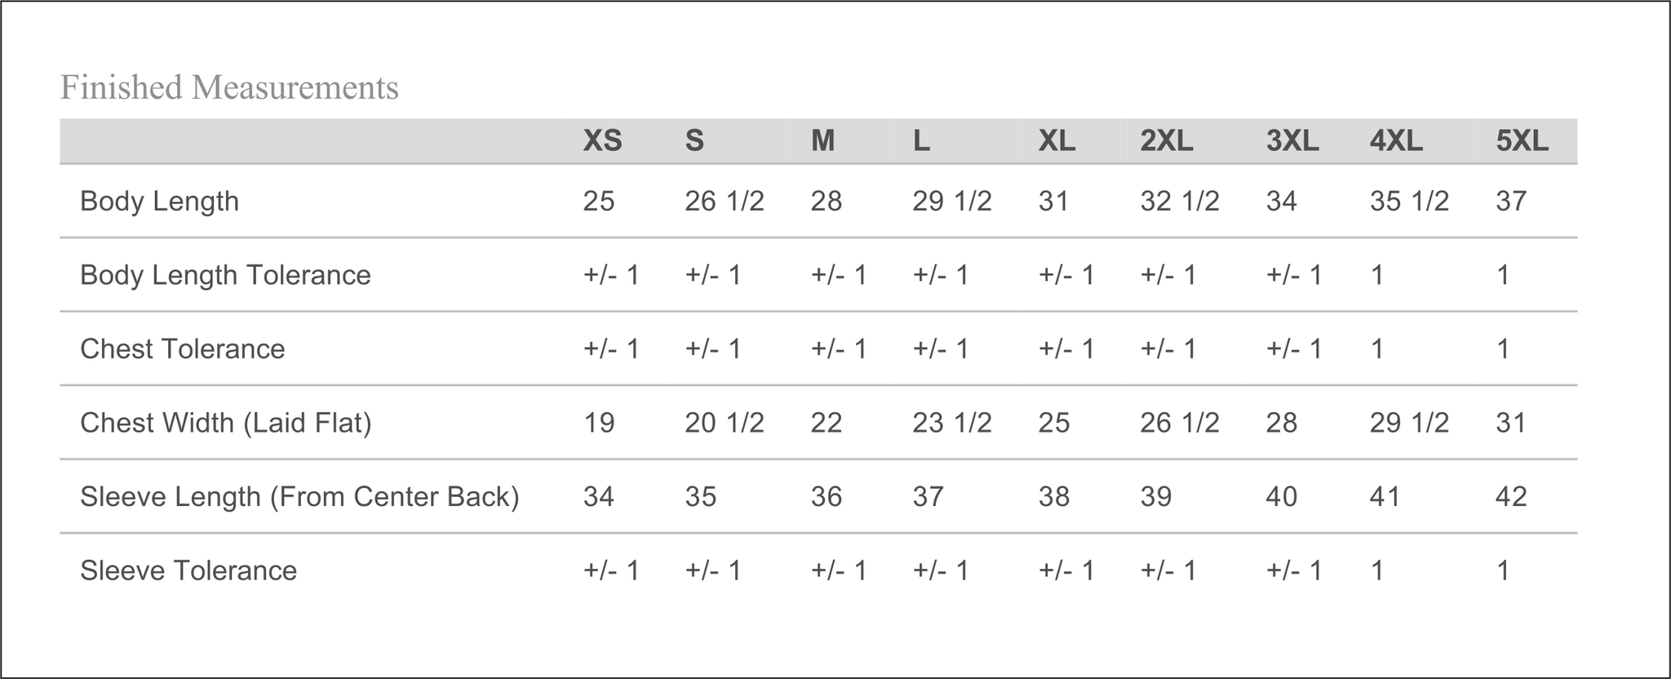Select the Chest Width (Laid Flat) label
Screen dimensions: 1671x679
coord(226,423)
